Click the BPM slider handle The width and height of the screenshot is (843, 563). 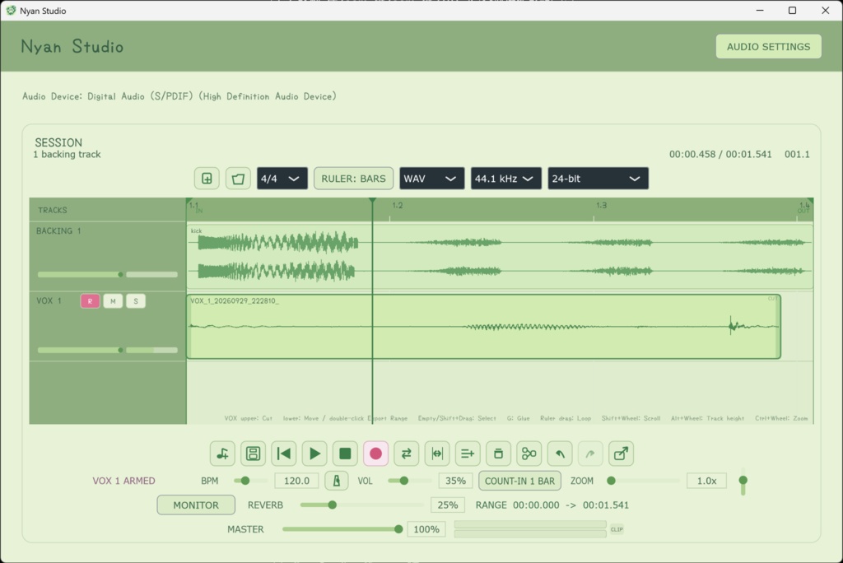point(245,481)
